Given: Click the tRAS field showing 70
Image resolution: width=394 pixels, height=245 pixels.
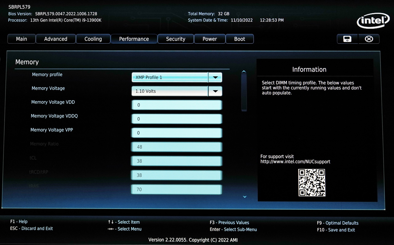Looking at the screenshot, I should coord(176,190).
